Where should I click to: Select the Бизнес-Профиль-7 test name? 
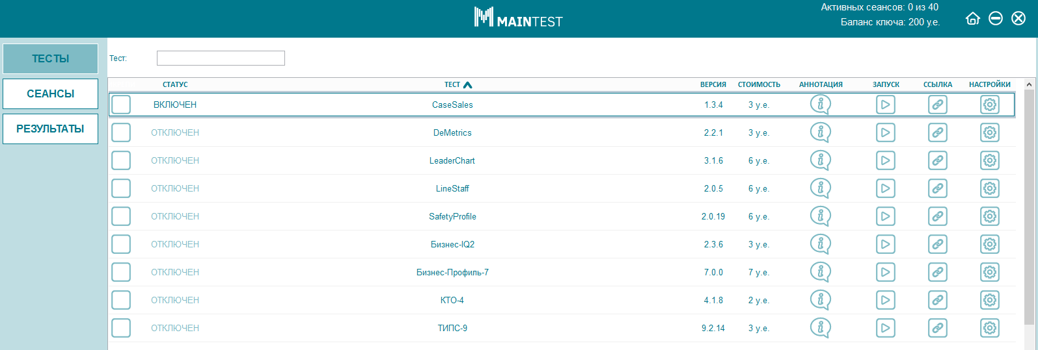point(452,272)
